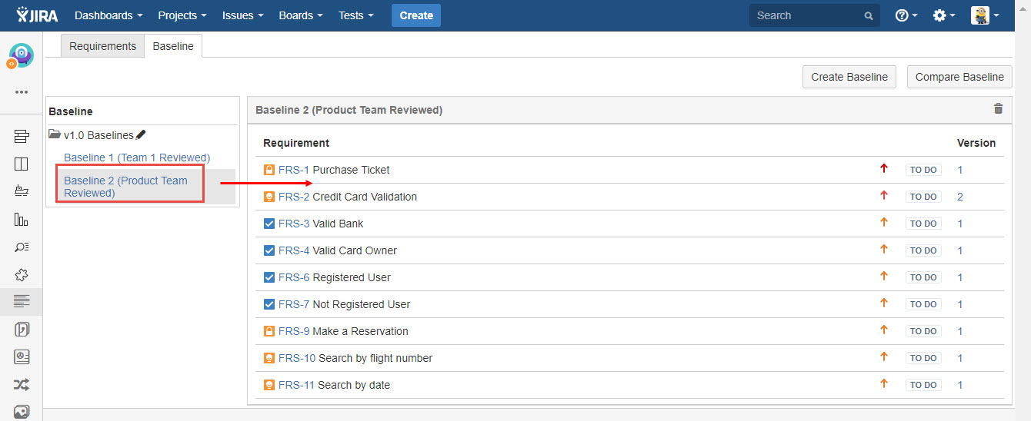Switch to the Baseline tab
This screenshot has width=1031, height=421.
[x=173, y=46]
